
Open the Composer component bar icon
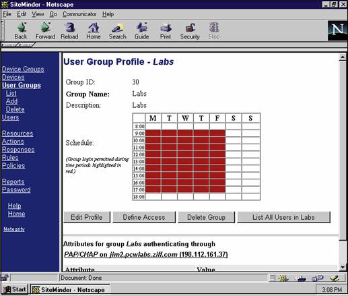point(335,278)
